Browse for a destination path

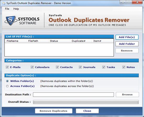pos(127,95)
